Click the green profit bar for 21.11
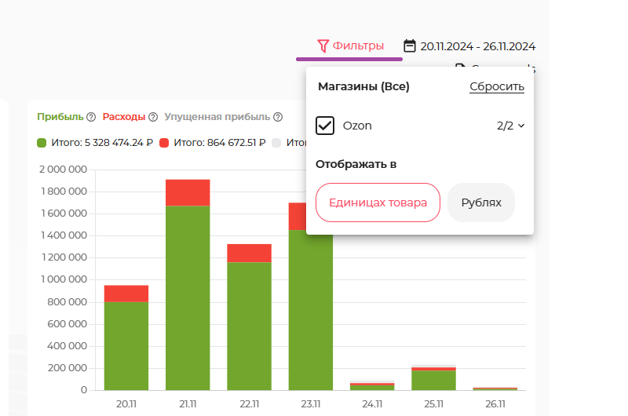The width and height of the screenshot is (628, 416). point(188,298)
